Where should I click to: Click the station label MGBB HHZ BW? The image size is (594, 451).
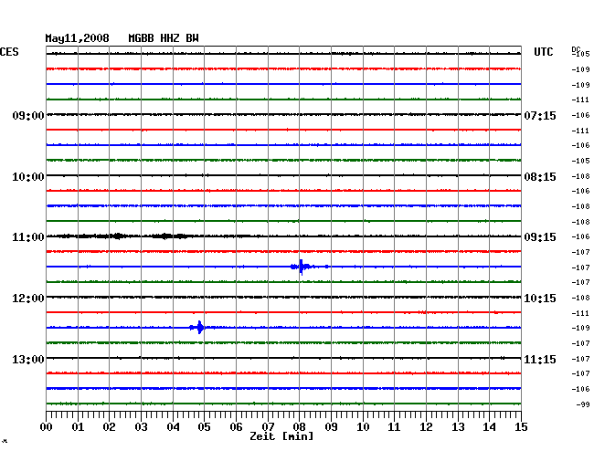(x=164, y=38)
